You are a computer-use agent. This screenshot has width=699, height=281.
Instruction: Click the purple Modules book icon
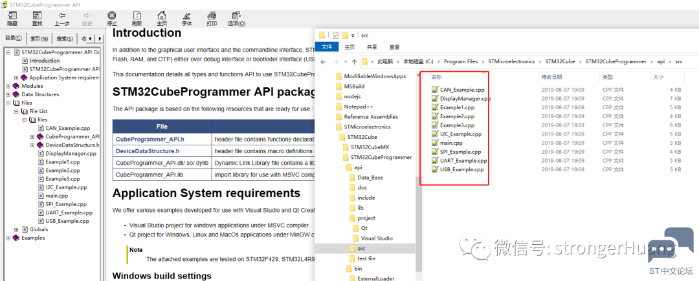[x=16, y=86]
